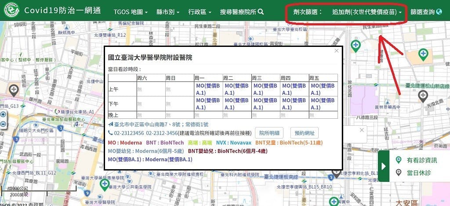Click the green marker below 民生東路三段
Screen dimensions: 450x206
(356, 46)
